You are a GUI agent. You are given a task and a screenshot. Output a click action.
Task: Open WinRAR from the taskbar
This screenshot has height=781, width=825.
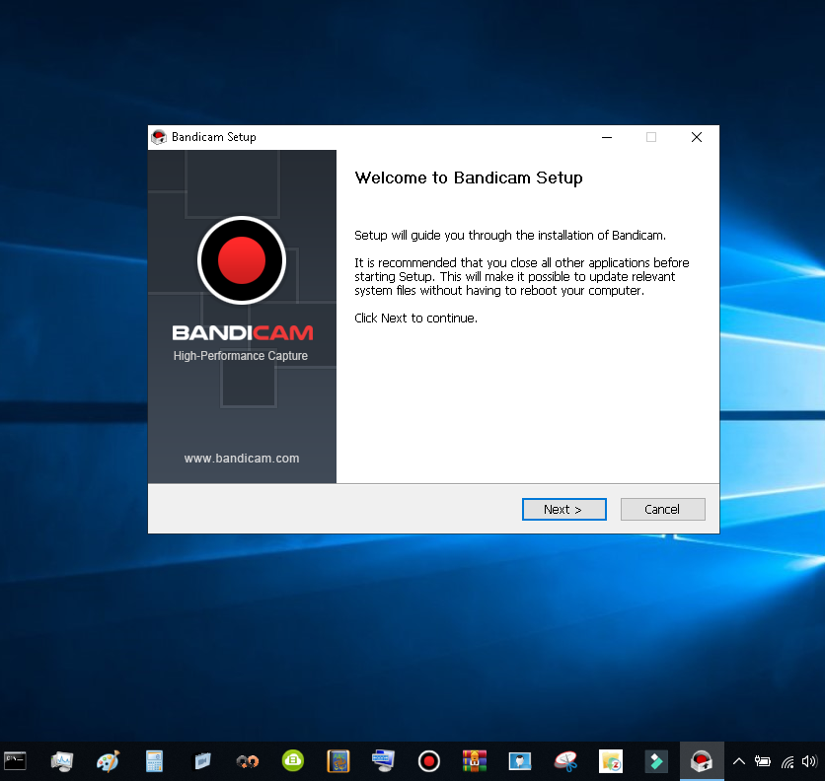click(474, 761)
